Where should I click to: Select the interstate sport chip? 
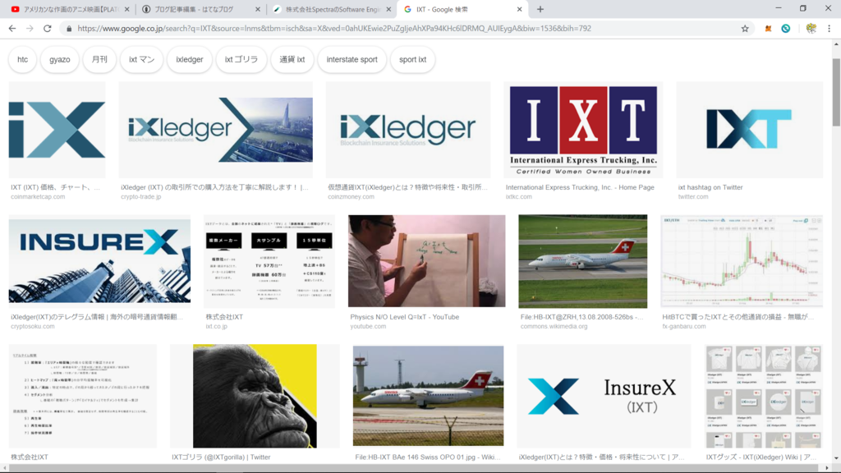point(352,59)
